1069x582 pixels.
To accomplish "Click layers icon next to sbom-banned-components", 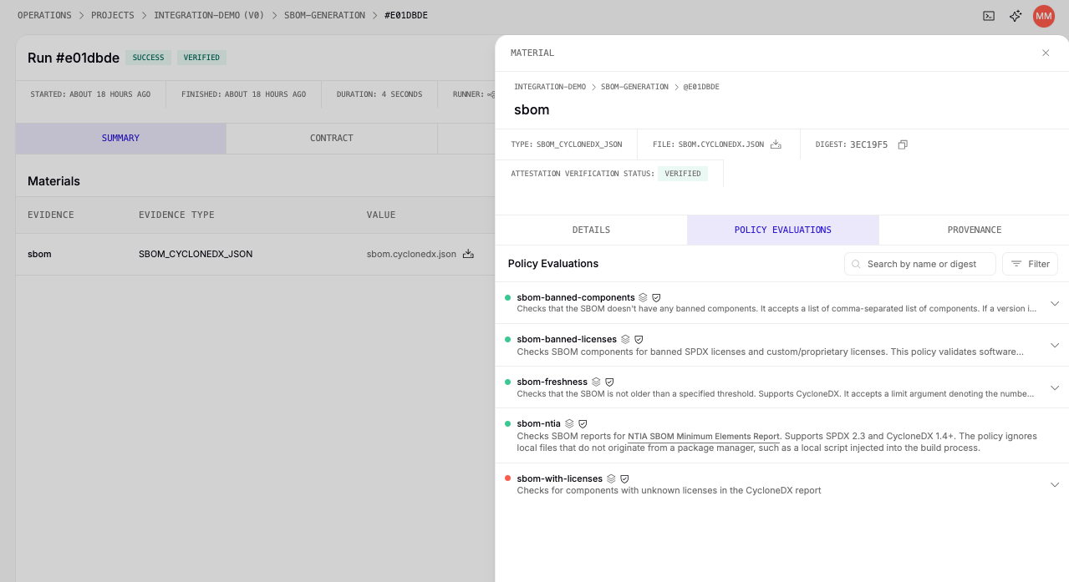I will click(x=643, y=297).
